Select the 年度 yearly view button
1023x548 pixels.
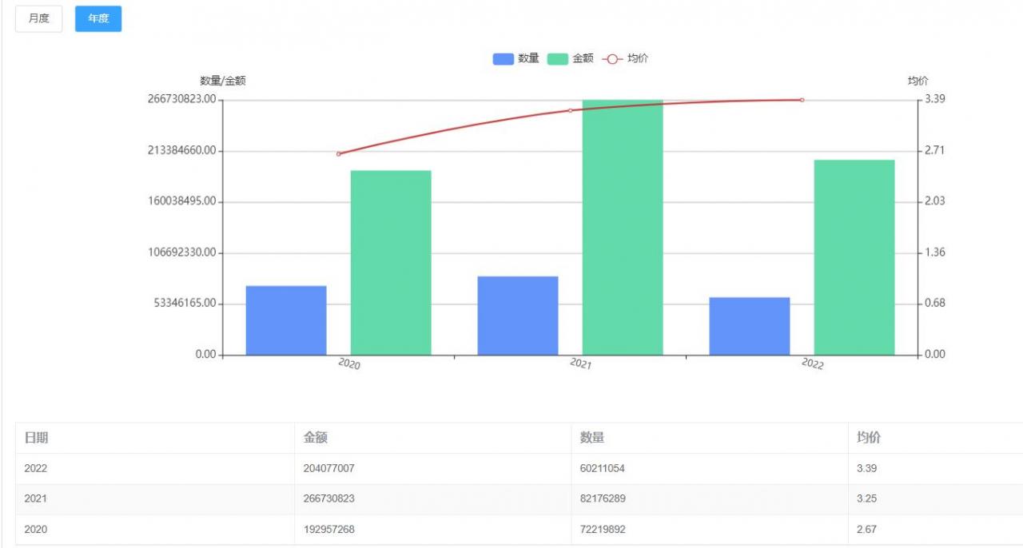tap(98, 18)
